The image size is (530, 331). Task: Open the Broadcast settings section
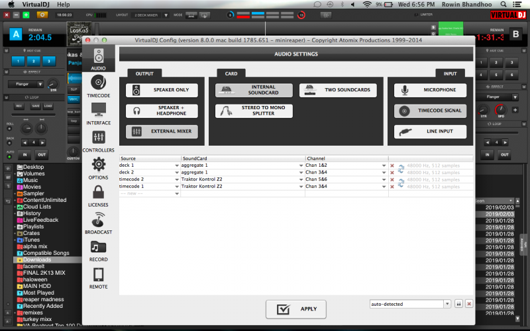(98, 223)
